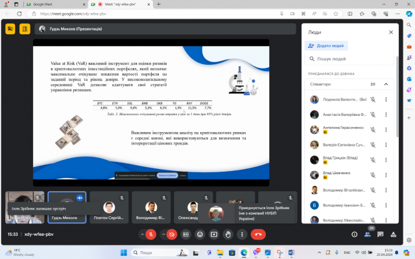This screenshot has height=259, width=415.
Task: Click the Додати людей button
Action: (326, 46)
